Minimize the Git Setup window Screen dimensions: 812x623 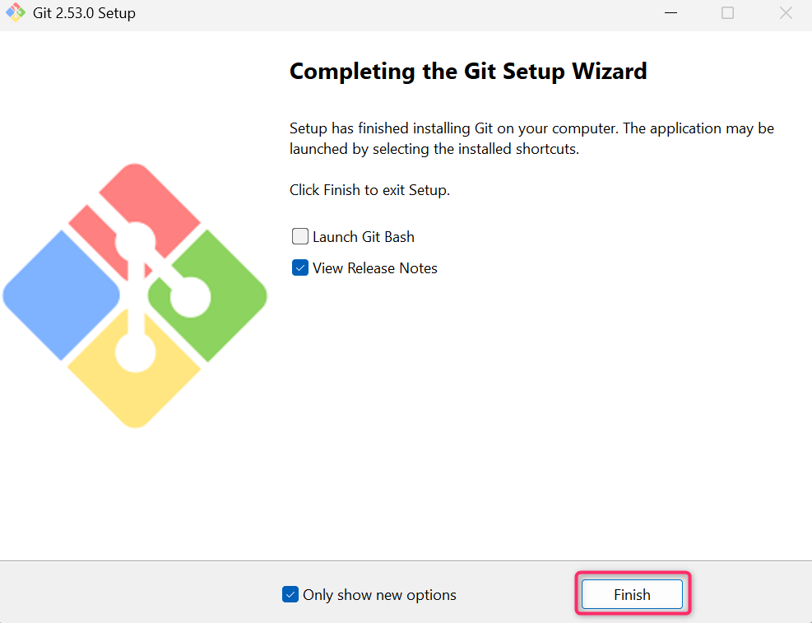pyautogui.click(x=671, y=13)
